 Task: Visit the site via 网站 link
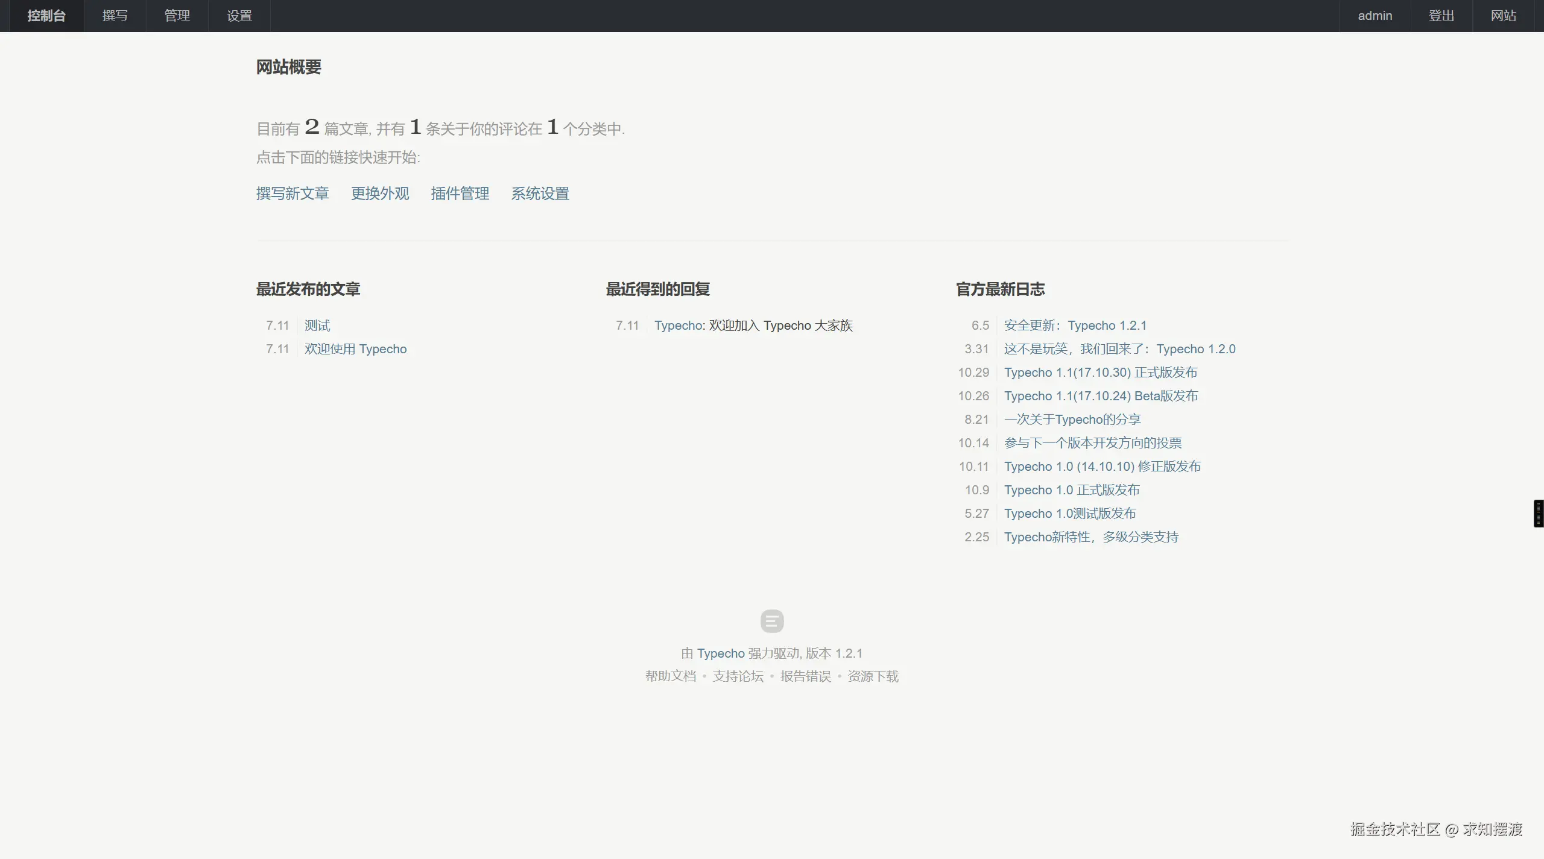pos(1504,16)
